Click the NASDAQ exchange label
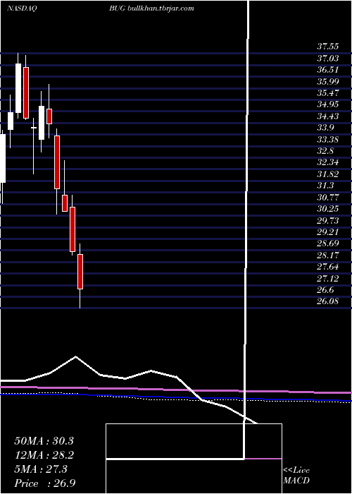352x494 pixels. 20,8
